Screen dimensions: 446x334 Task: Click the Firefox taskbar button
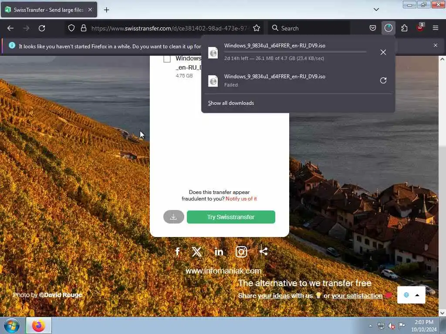pyautogui.click(x=39, y=325)
